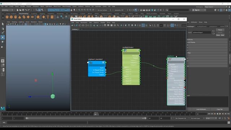Create a polygon sphere from the shelf
This screenshot has width=231, height=130.
(7, 17)
